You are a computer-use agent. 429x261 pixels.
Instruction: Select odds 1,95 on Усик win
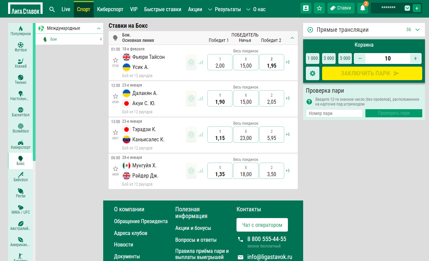(x=272, y=62)
